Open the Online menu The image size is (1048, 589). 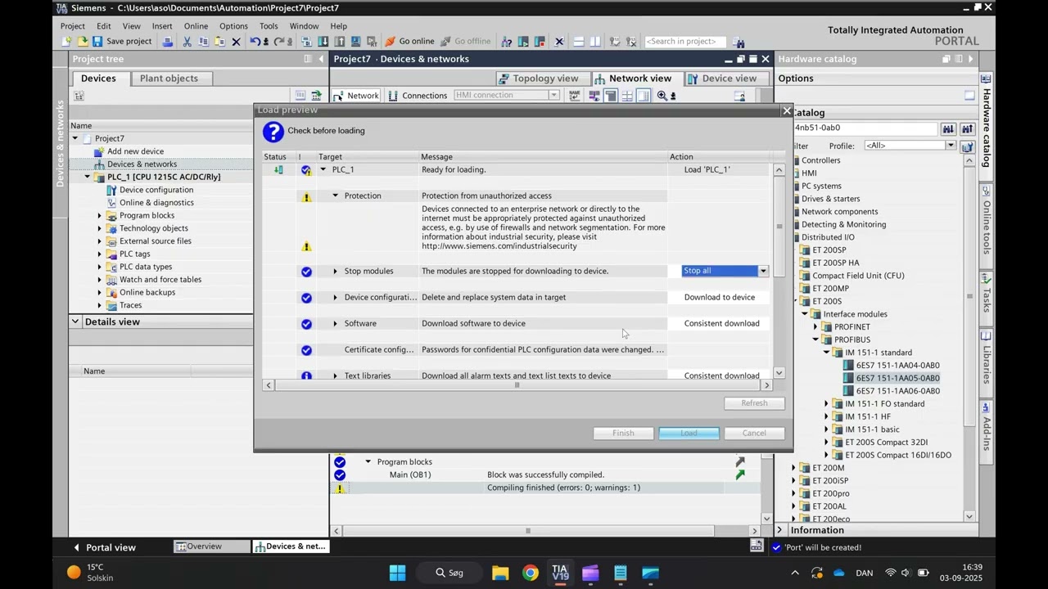pyautogui.click(x=196, y=26)
